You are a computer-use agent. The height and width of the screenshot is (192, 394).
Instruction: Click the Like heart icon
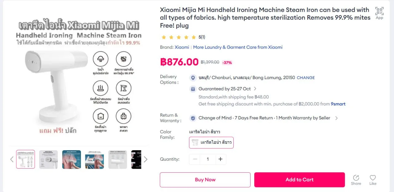373,178
